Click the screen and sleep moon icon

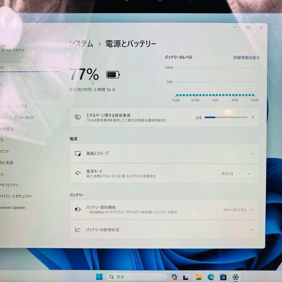pos(78,154)
